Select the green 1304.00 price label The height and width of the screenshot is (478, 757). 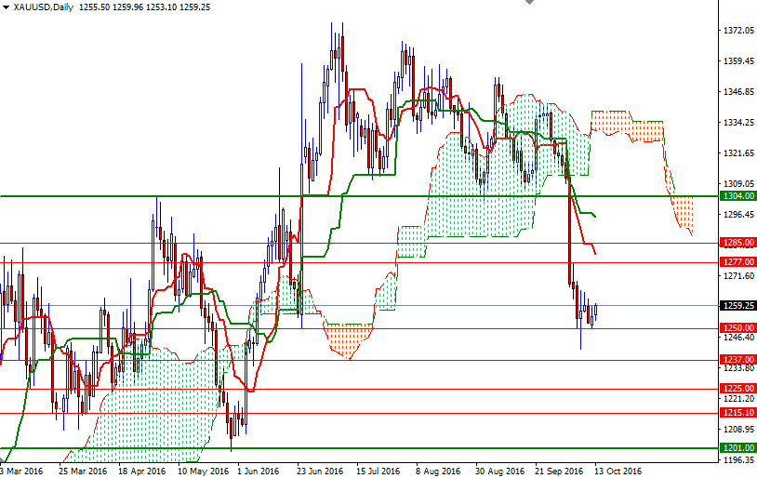point(738,196)
